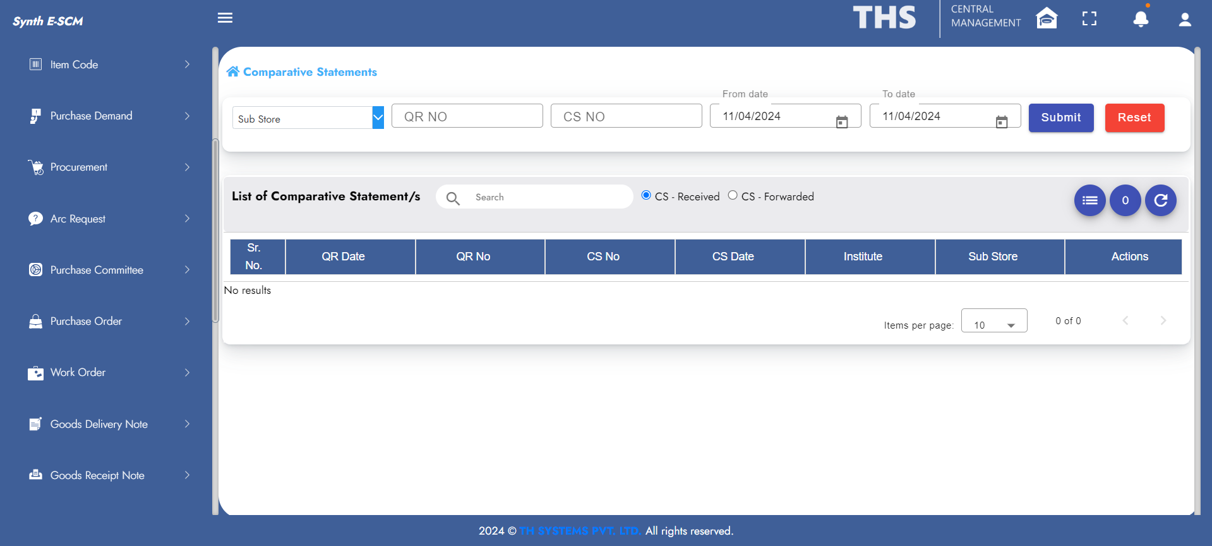Screen dimensions: 1212x546
Task: Open the home warehouse icon in header
Action: point(1047,18)
